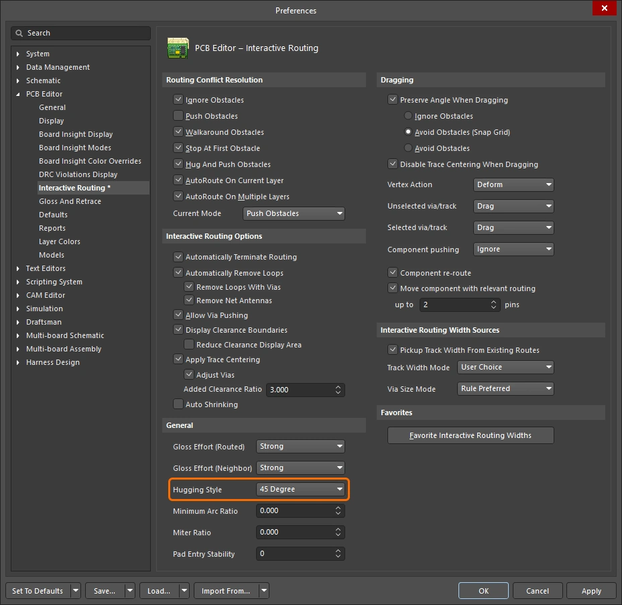Viewport: 622px width, 605px height.
Task: Click the Favorite Interactive Routing Widths button
Action: point(471,435)
